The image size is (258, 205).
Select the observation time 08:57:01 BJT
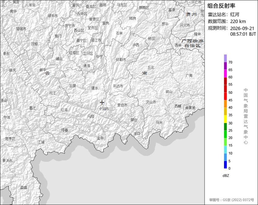pos(243,34)
